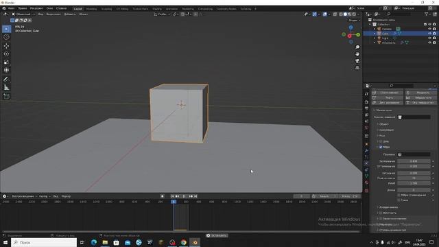The height and width of the screenshot is (247, 439).
Task: Open the Object Data properties tab icon
Action: pyautogui.click(x=366, y=176)
